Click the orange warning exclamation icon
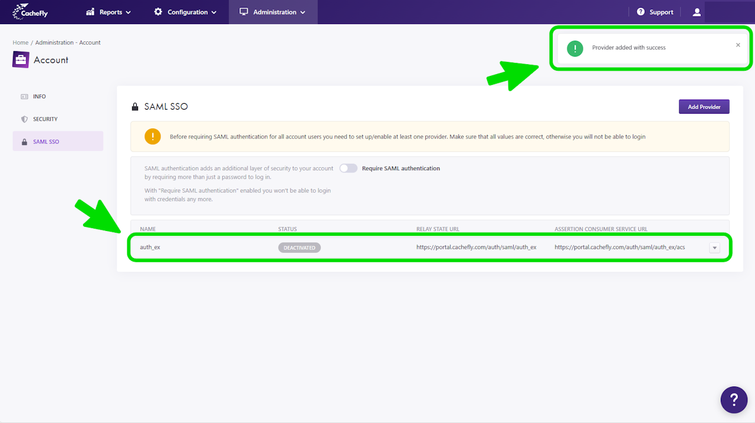Screen dimensions: 755x423 153,137
